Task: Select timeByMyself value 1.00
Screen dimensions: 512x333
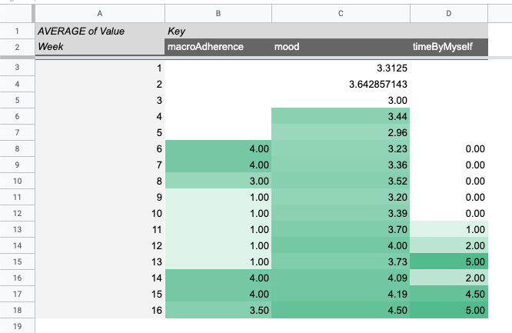Action: (449, 229)
